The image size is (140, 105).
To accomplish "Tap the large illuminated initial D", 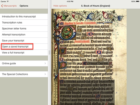I will [x=68, y=32].
